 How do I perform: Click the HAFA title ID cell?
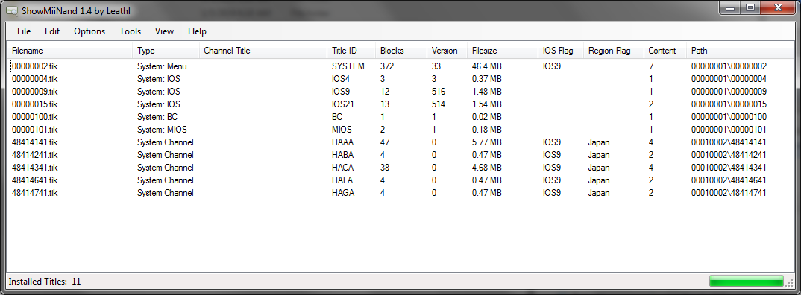343,180
